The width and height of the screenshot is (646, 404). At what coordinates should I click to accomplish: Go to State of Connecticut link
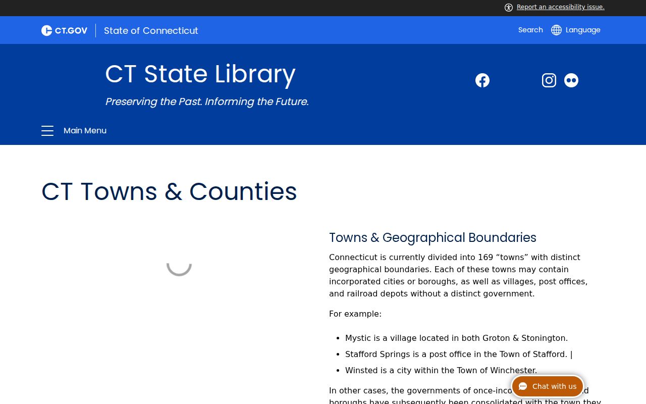click(x=151, y=30)
